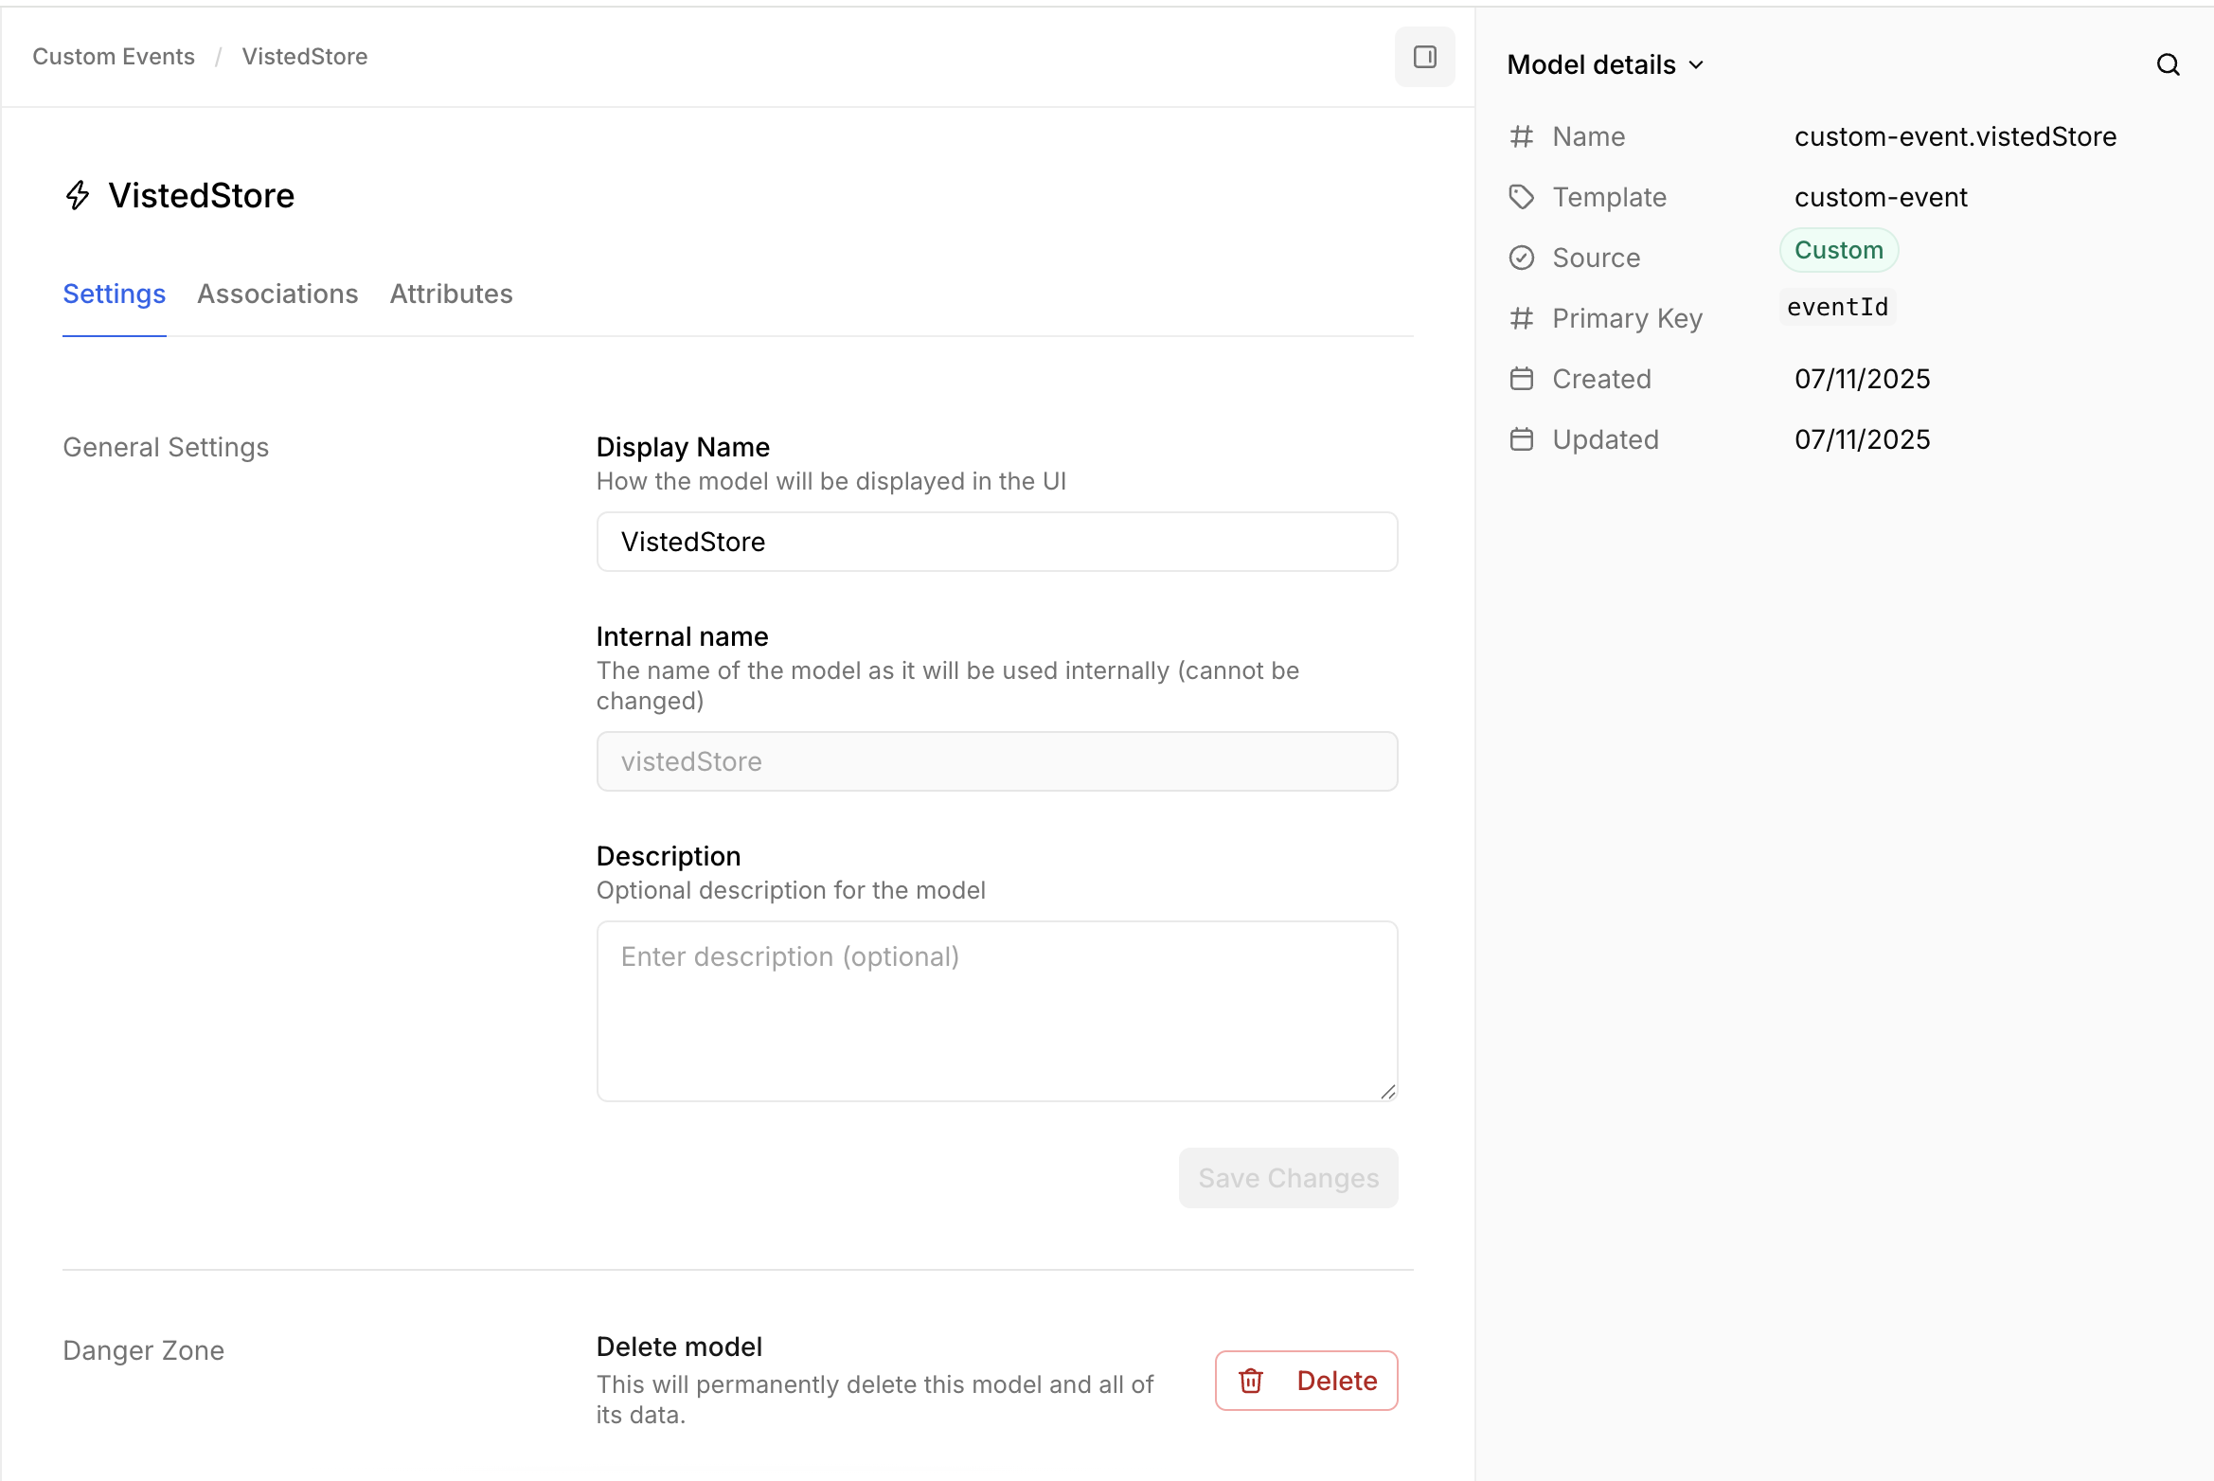Image resolution: width=2214 pixels, height=1481 pixels.
Task: Click the tag icon next to Template
Action: pos(1521,197)
